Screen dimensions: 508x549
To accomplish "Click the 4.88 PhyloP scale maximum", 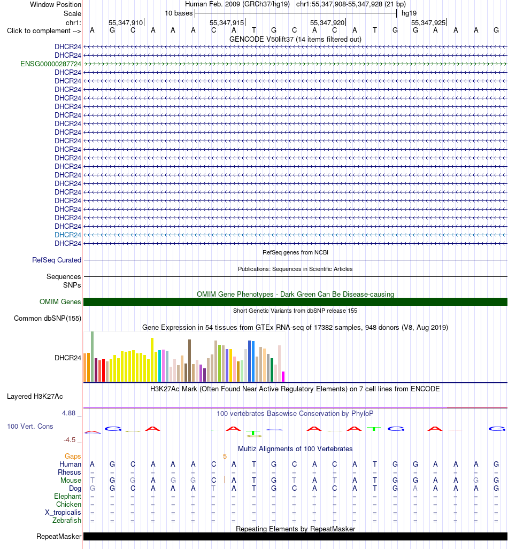I will pos(69,413).
